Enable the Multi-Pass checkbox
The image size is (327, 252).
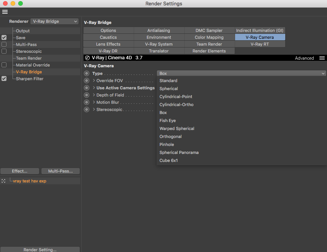[x=4, y=44]
